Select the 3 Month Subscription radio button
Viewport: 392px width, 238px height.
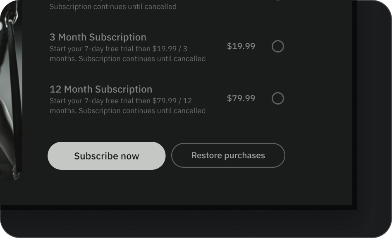click(x=278, y=46)
